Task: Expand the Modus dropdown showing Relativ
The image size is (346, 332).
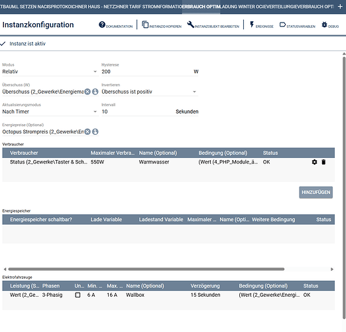Action: coord(50,72)
